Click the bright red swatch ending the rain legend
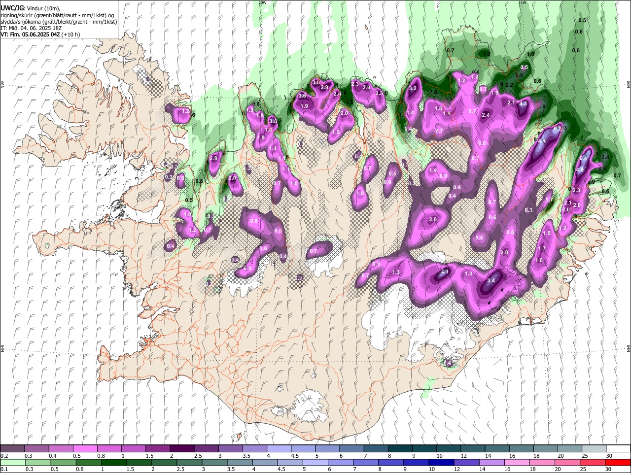This screenshot has height=473, width=631. click(618, 462)
